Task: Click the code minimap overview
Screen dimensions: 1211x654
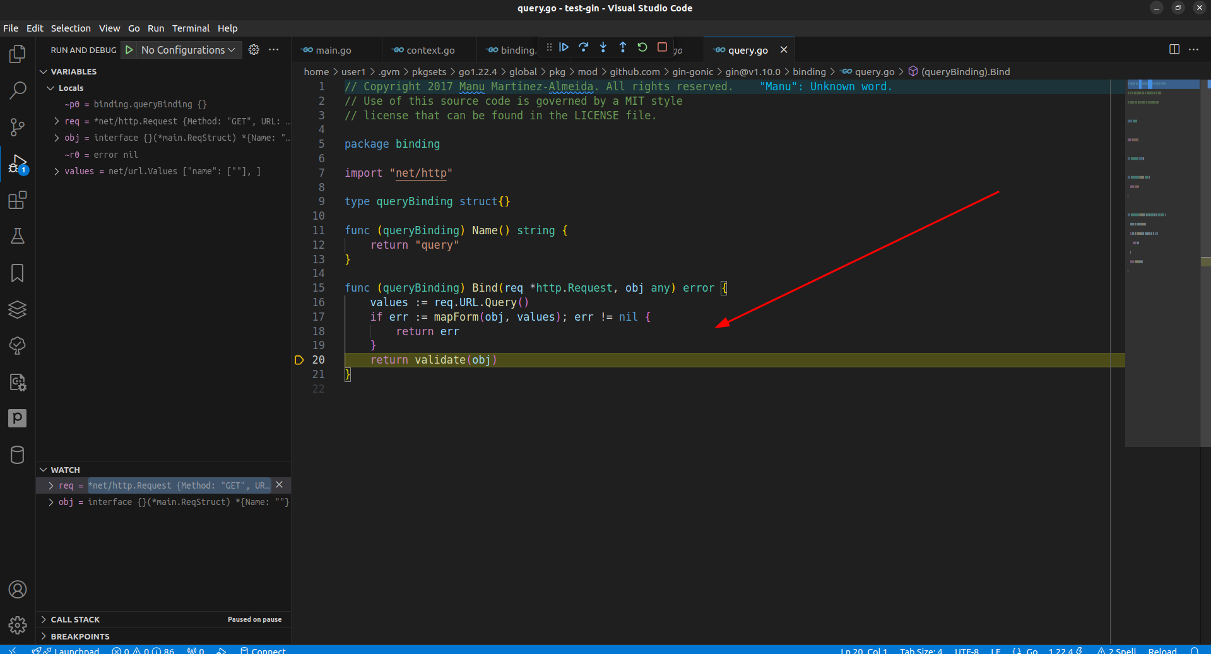Action: click(1162, 263)
